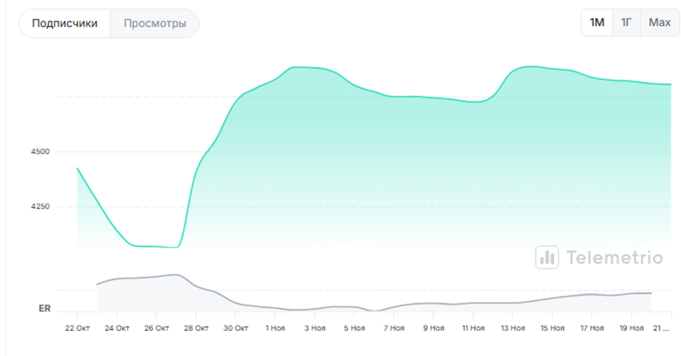681x356 pixels.
Task: Click the 4250 y-axis label
Action: (x=39, y=207)
